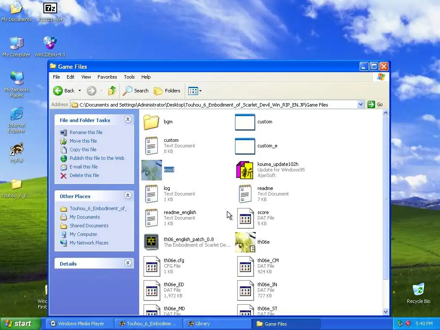Viewport: 440px width, 330px height.
Task: Go to Touhou_6_Embodiment_of_ in Other Places
Action: (98, 208)
